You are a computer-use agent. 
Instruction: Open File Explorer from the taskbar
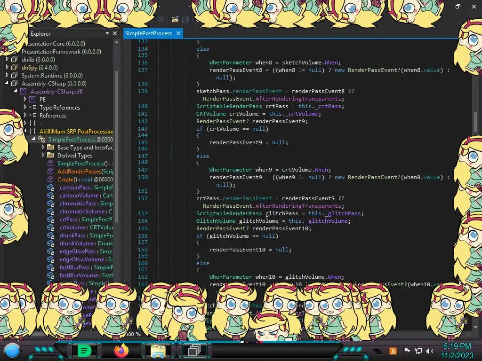158,351
